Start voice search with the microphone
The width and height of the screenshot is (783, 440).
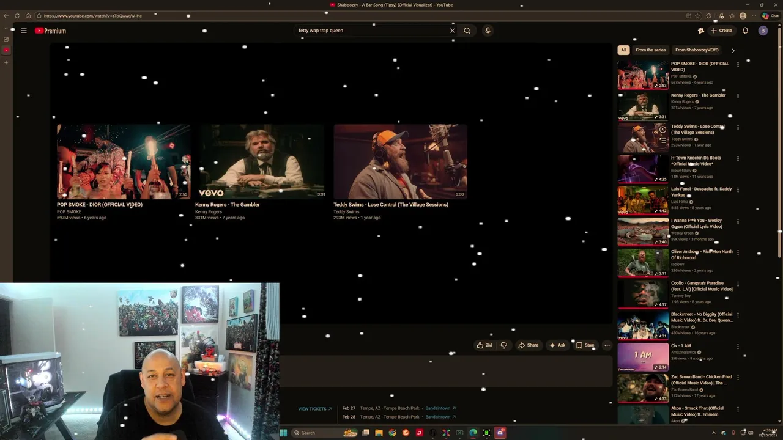pyautogui.click(x=488, y=31)
